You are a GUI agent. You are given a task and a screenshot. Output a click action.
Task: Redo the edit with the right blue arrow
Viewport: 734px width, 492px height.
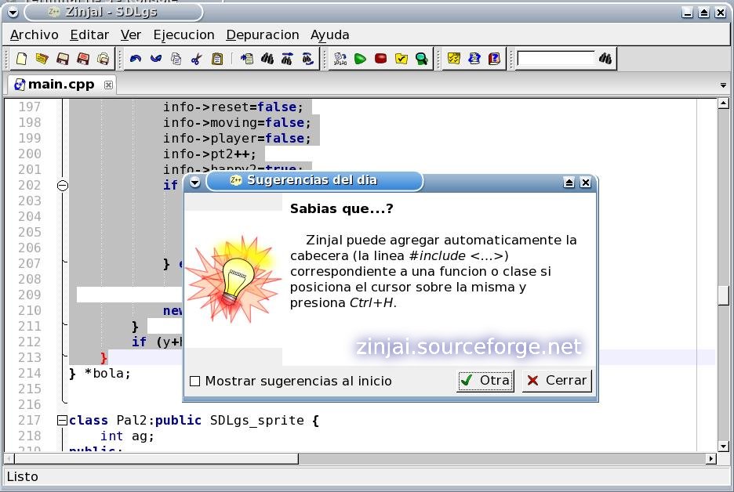pos(156,59)
